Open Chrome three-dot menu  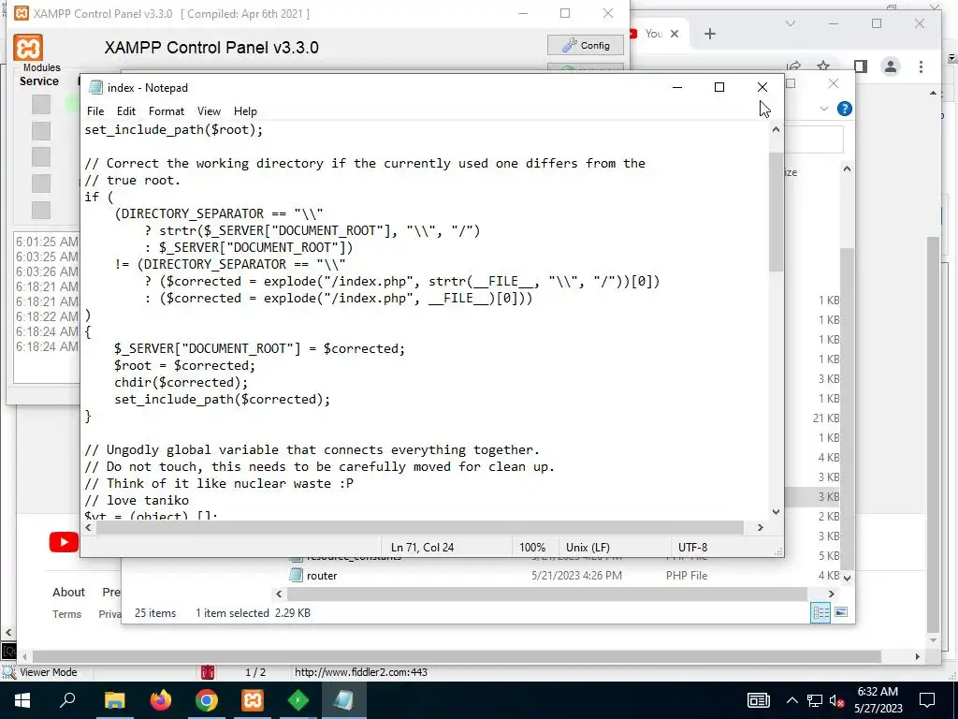(921, 66)
